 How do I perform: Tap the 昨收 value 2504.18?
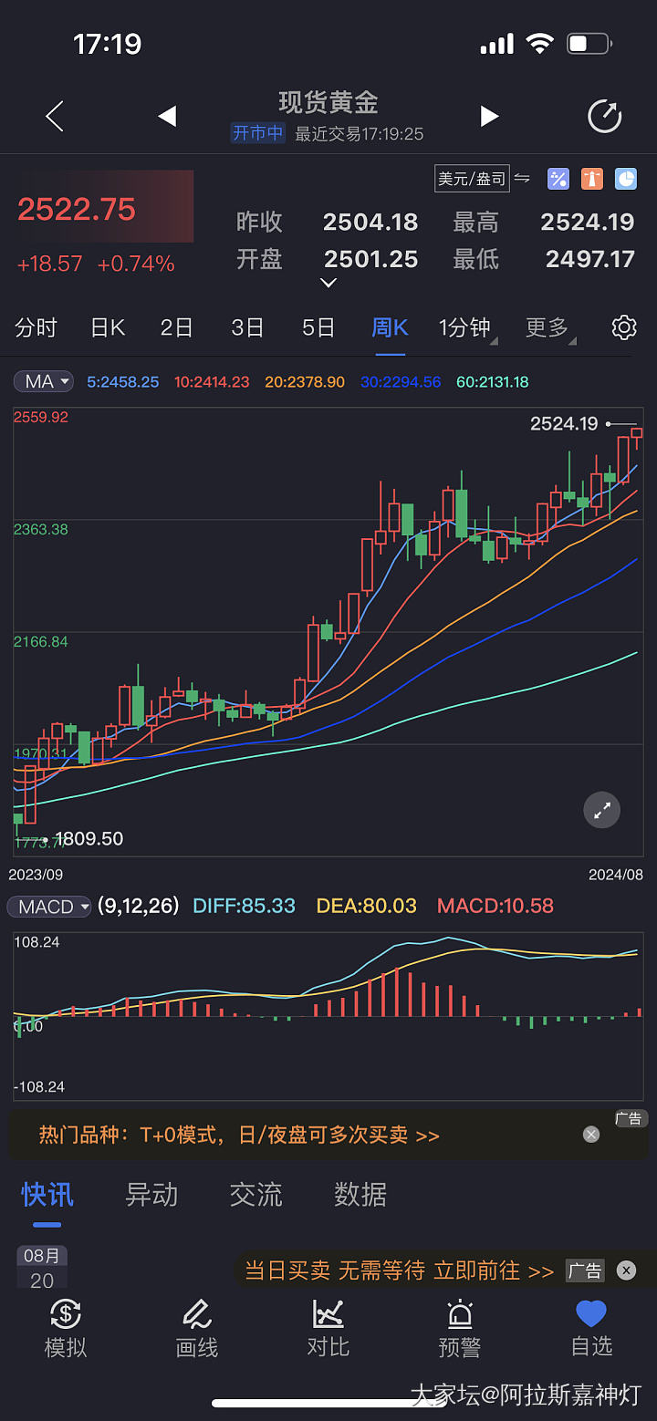tap(370, 222)
